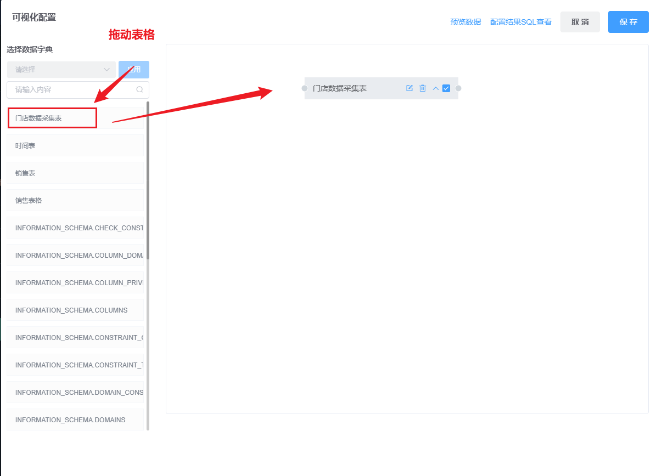657x476 pixels.
Task: Click the right connector dot of the node
Action: click(458, 88)
